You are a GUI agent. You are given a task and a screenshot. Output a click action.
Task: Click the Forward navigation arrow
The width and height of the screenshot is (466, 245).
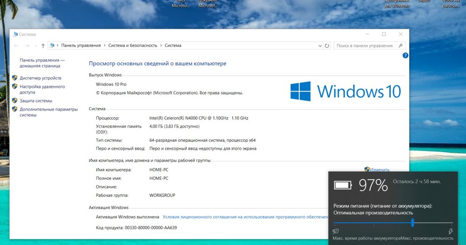[x=27, y=46]
